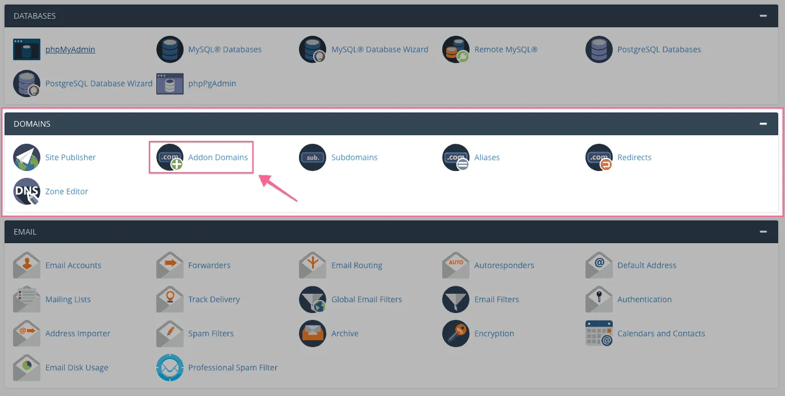Screen dimensions: 785x396
Task: Open the Remote MySQL icon
Action: click(x=456, y=49)
